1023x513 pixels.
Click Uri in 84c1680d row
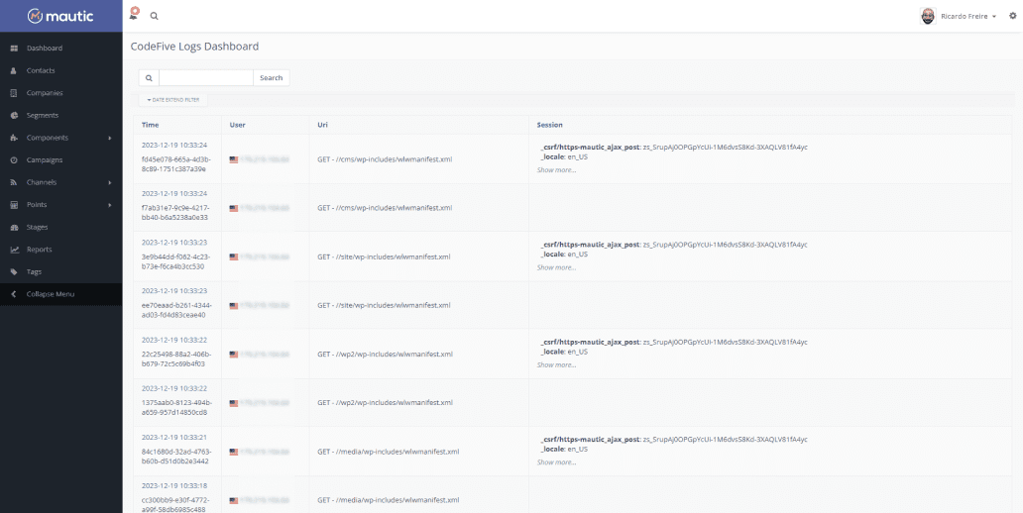(x=389, y=452)
